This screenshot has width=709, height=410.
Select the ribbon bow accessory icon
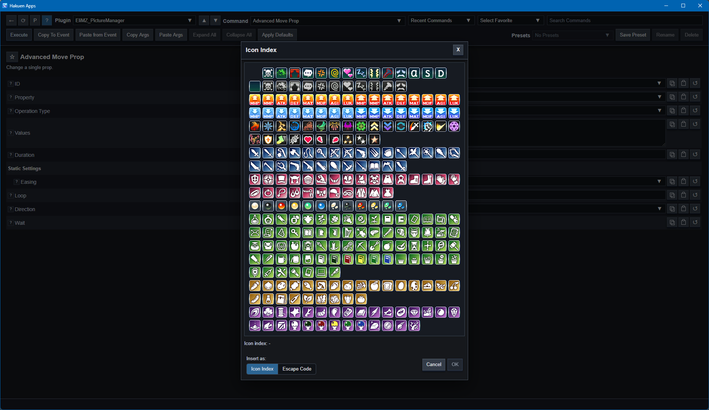[x=321, y=193]
